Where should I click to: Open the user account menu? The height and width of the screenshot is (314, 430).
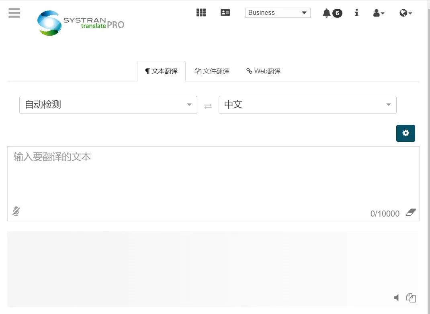pyautogui.click(x=379, y=13)
